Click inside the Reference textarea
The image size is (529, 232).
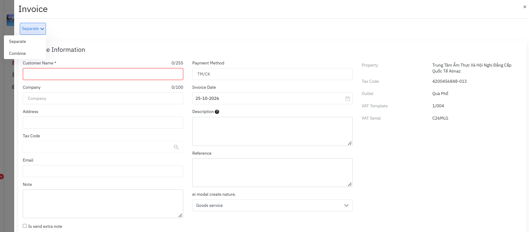click(x=272, y=173)
